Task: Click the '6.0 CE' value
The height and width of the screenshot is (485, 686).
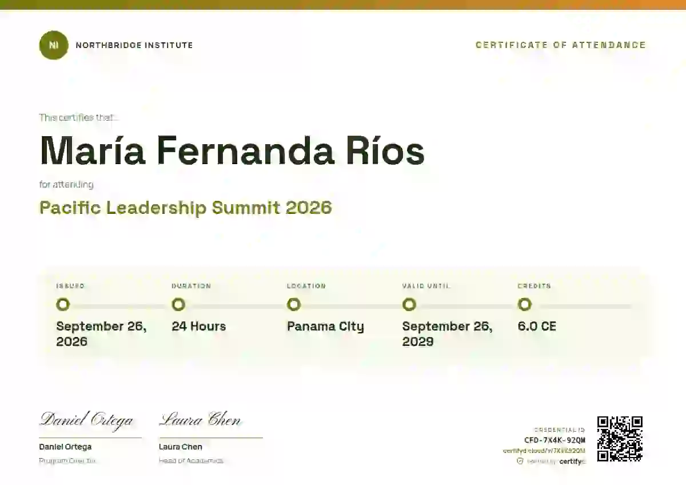Action: tap(537, 327)
